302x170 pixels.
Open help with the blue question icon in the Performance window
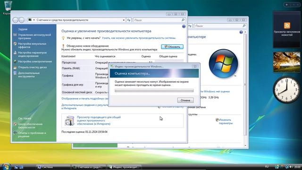pos(184,26)
